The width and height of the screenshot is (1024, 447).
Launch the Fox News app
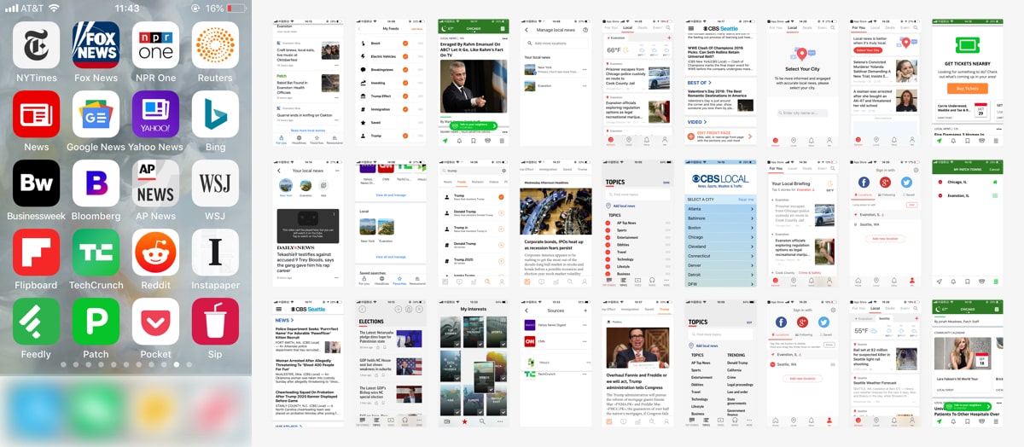tap(96, 44)
